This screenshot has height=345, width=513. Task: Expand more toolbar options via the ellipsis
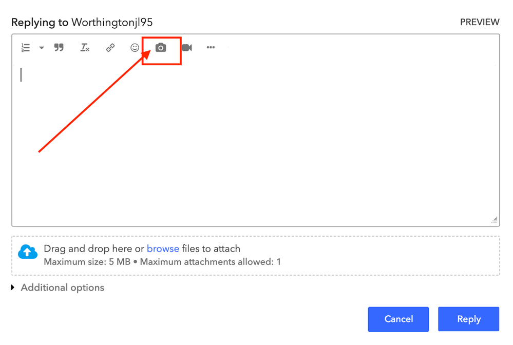(211, 48)
